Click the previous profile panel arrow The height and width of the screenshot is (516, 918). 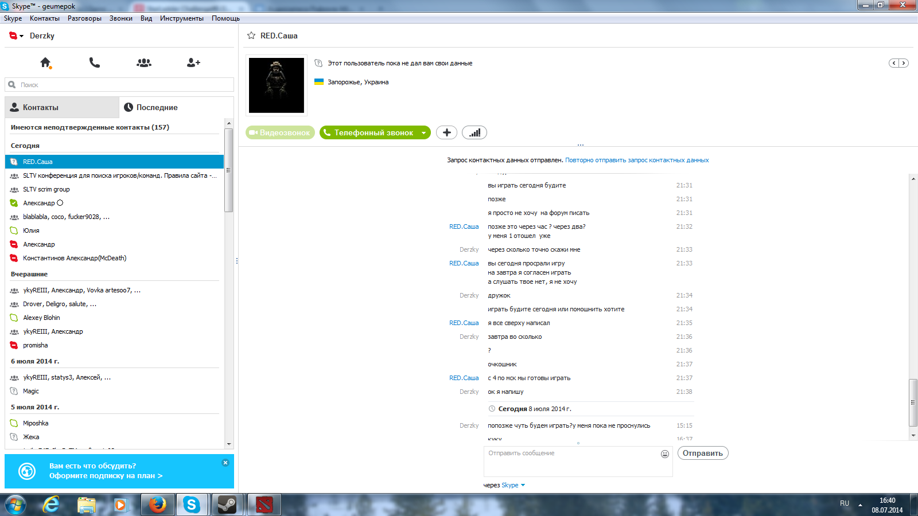[x=894, y=63]
